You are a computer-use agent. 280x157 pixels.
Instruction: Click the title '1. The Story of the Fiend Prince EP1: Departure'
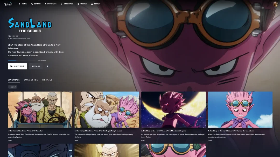tap(25, 131)
